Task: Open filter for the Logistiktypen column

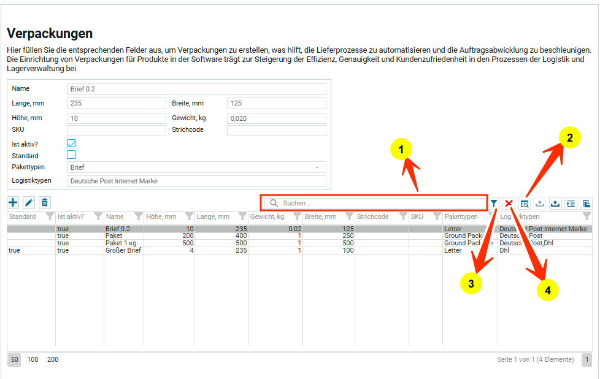Action: click(x=587, y=216)
